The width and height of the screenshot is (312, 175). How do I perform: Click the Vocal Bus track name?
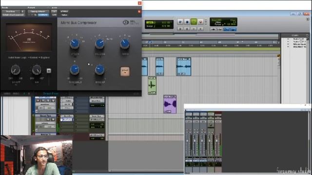point(45,116)
